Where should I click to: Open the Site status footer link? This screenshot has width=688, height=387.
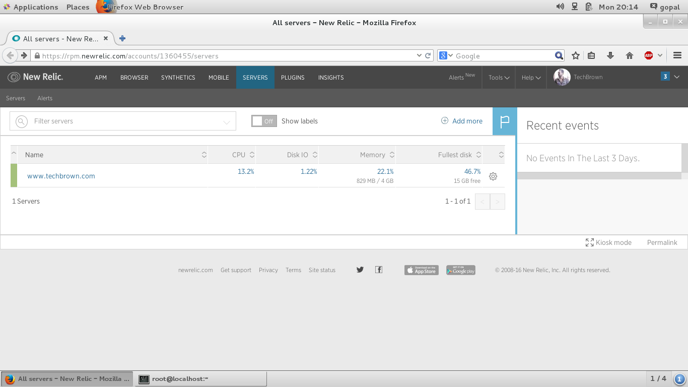point(322,270)
